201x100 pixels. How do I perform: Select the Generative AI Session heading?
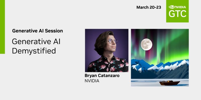point(37,31)
